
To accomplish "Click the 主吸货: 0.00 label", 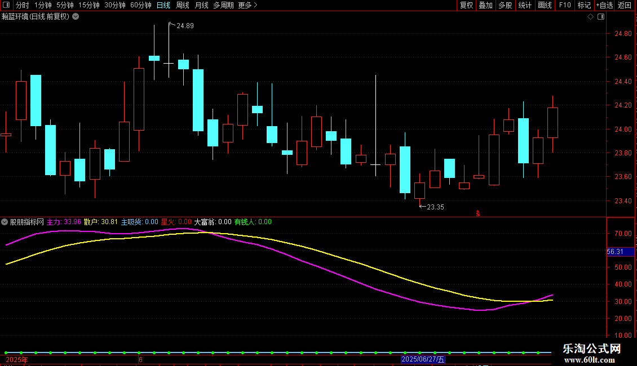I will point(140,222).
